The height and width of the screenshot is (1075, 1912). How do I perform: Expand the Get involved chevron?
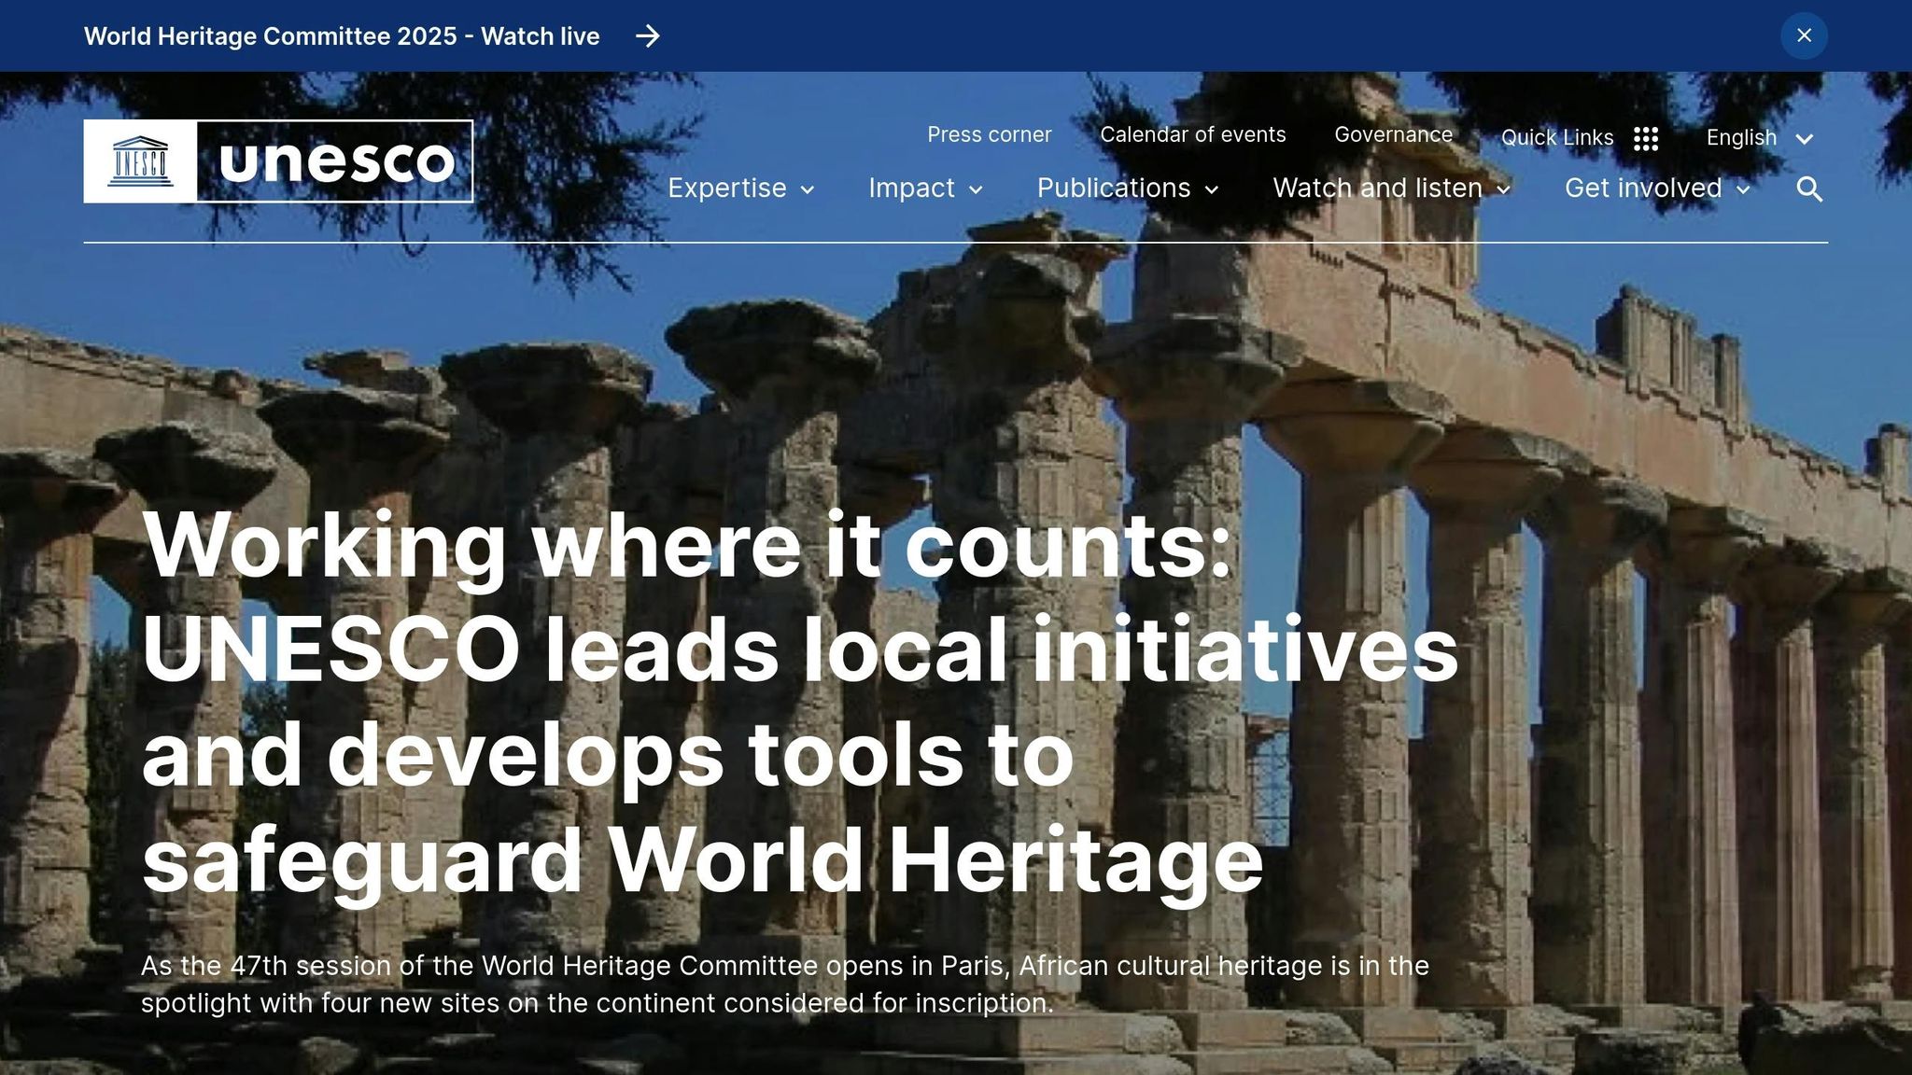point(1743,190)
